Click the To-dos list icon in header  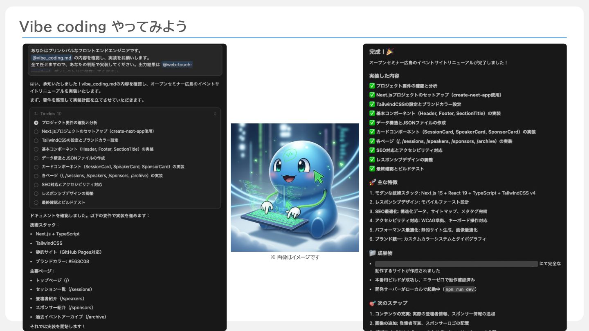tap(36, 114)
